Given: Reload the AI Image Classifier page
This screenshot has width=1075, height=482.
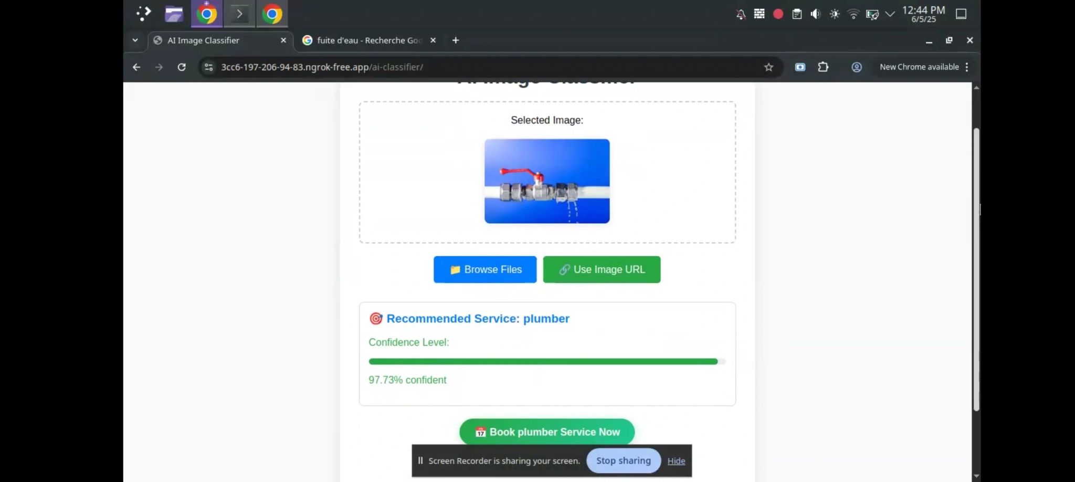Looking at the screenshot, I should [x=182, y=67].
